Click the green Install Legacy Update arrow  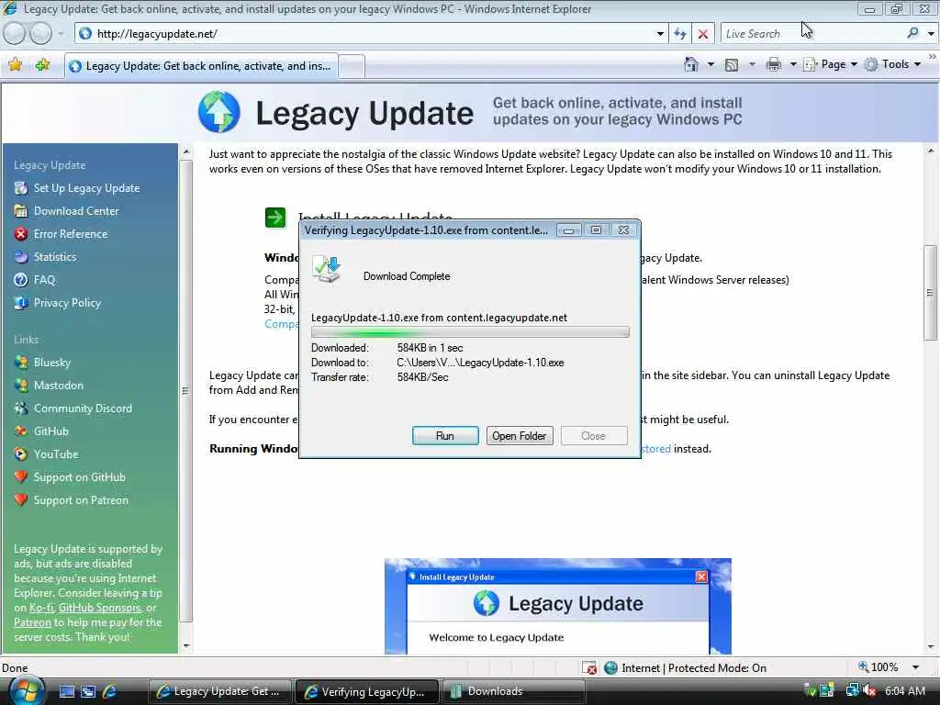click(x=275, y=218)
